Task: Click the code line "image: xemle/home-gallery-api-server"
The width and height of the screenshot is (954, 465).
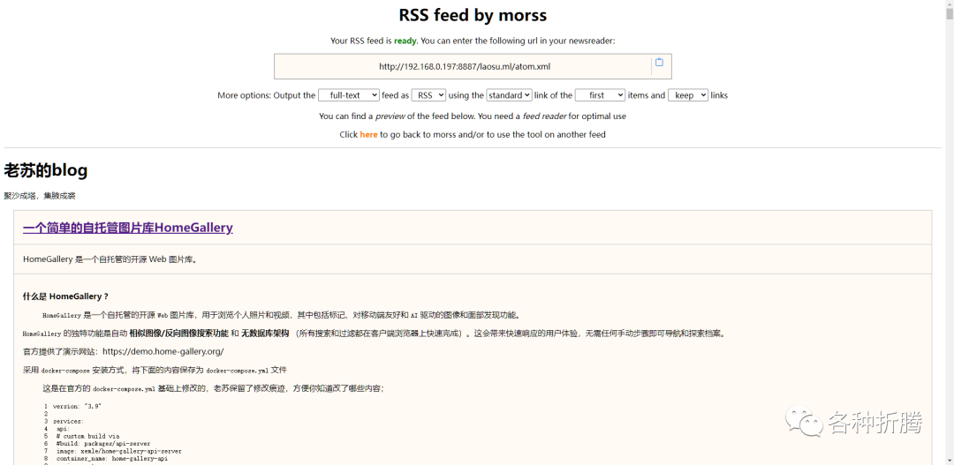Action: click(x=118, y=452)
